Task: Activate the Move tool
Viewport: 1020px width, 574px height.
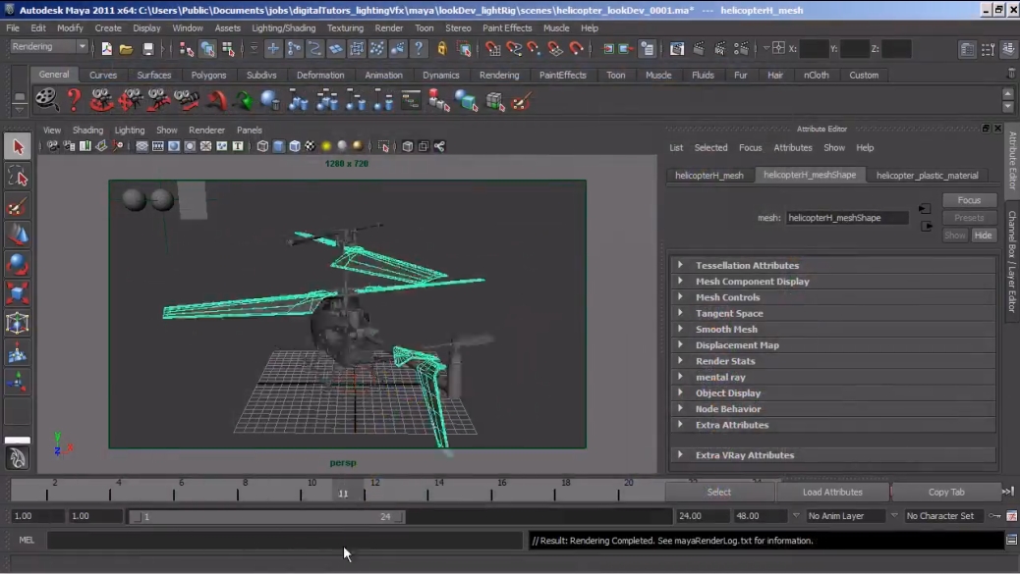Action: (18, 235)
